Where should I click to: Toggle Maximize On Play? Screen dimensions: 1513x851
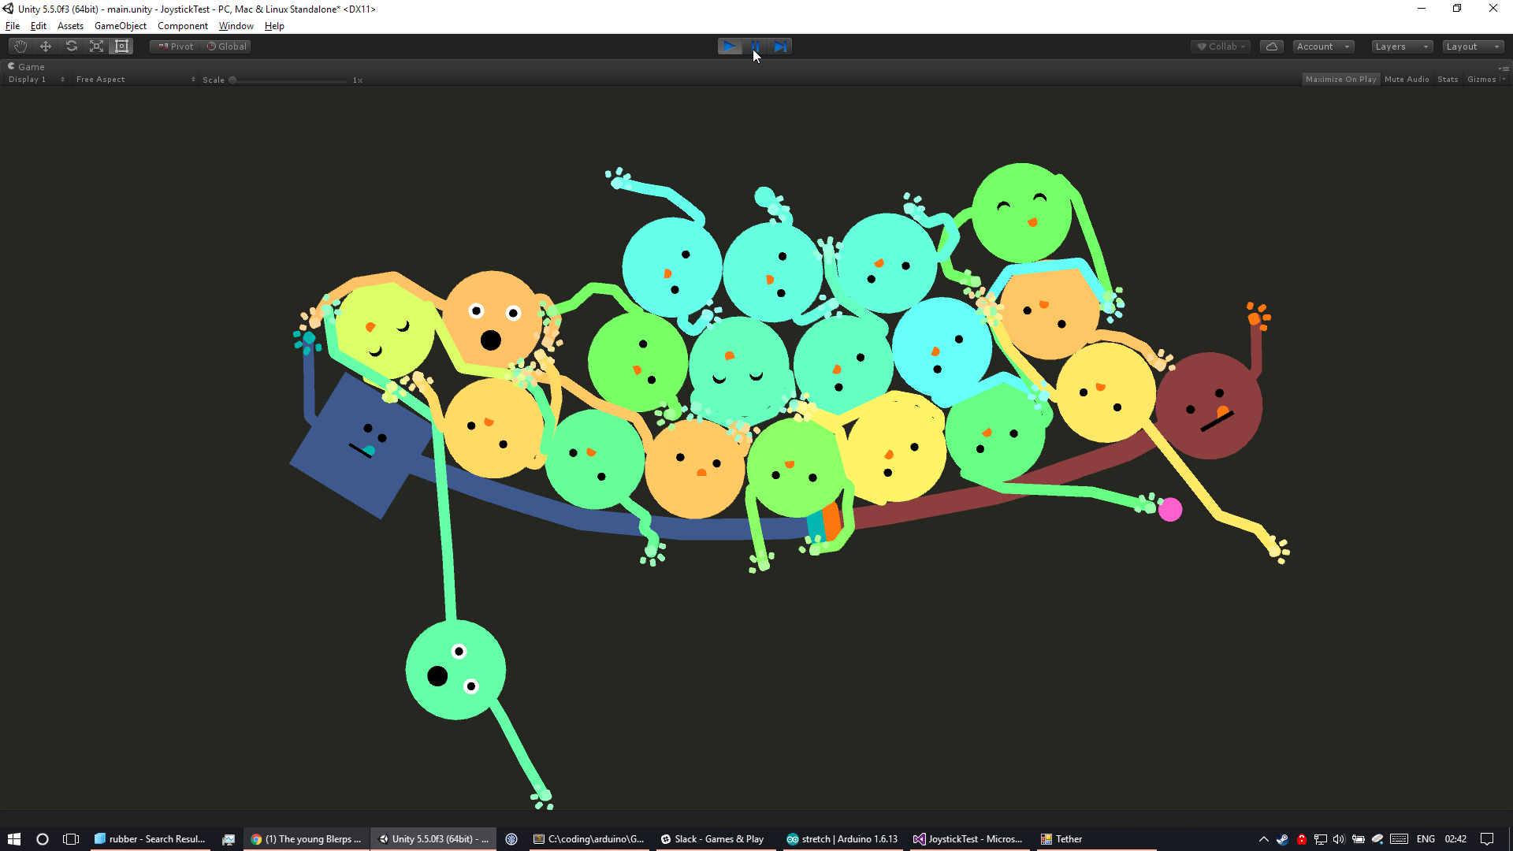pyautogui.click(x=1340, y=80)
